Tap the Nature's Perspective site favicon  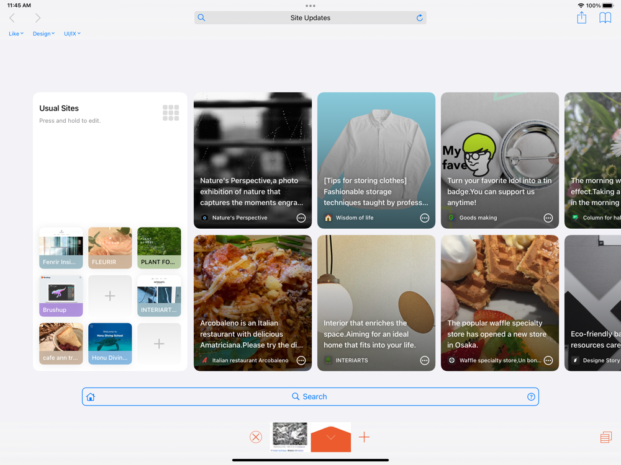coord(204,218)
